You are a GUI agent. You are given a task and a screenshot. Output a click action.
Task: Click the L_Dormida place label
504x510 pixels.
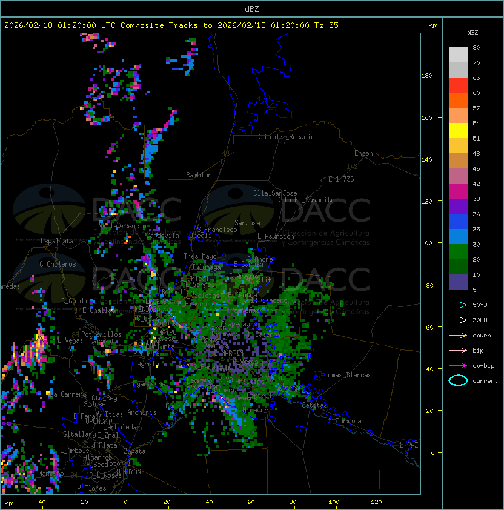pos(345,421)
